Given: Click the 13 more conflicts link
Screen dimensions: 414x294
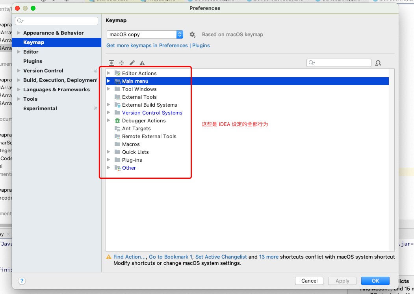Looking at the screenshot, I should (x=269, y=257).
